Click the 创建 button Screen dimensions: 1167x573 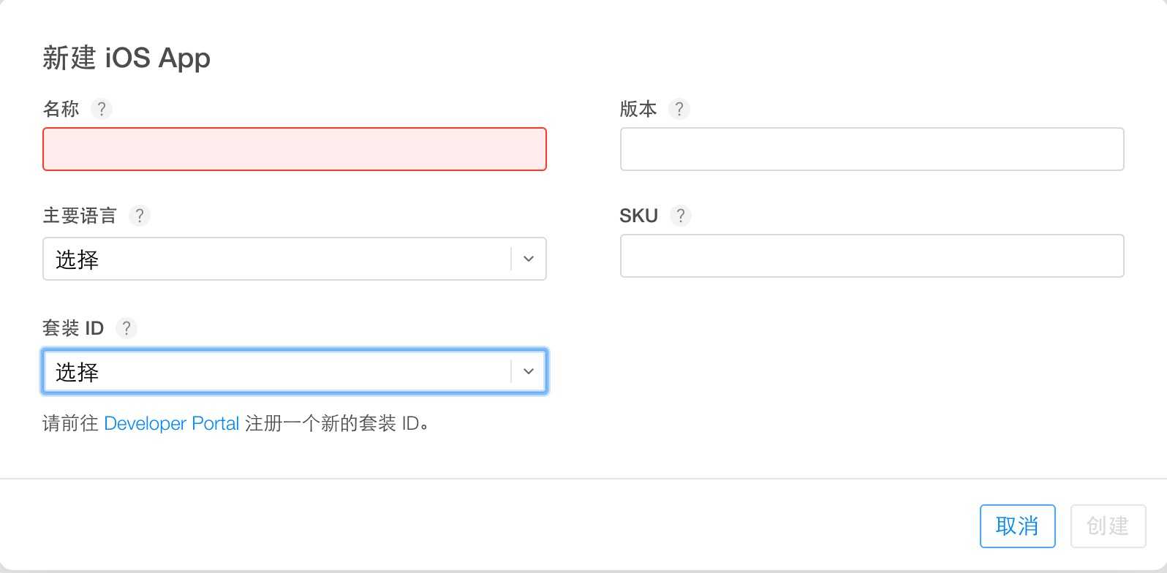[x=1108, y=525]
